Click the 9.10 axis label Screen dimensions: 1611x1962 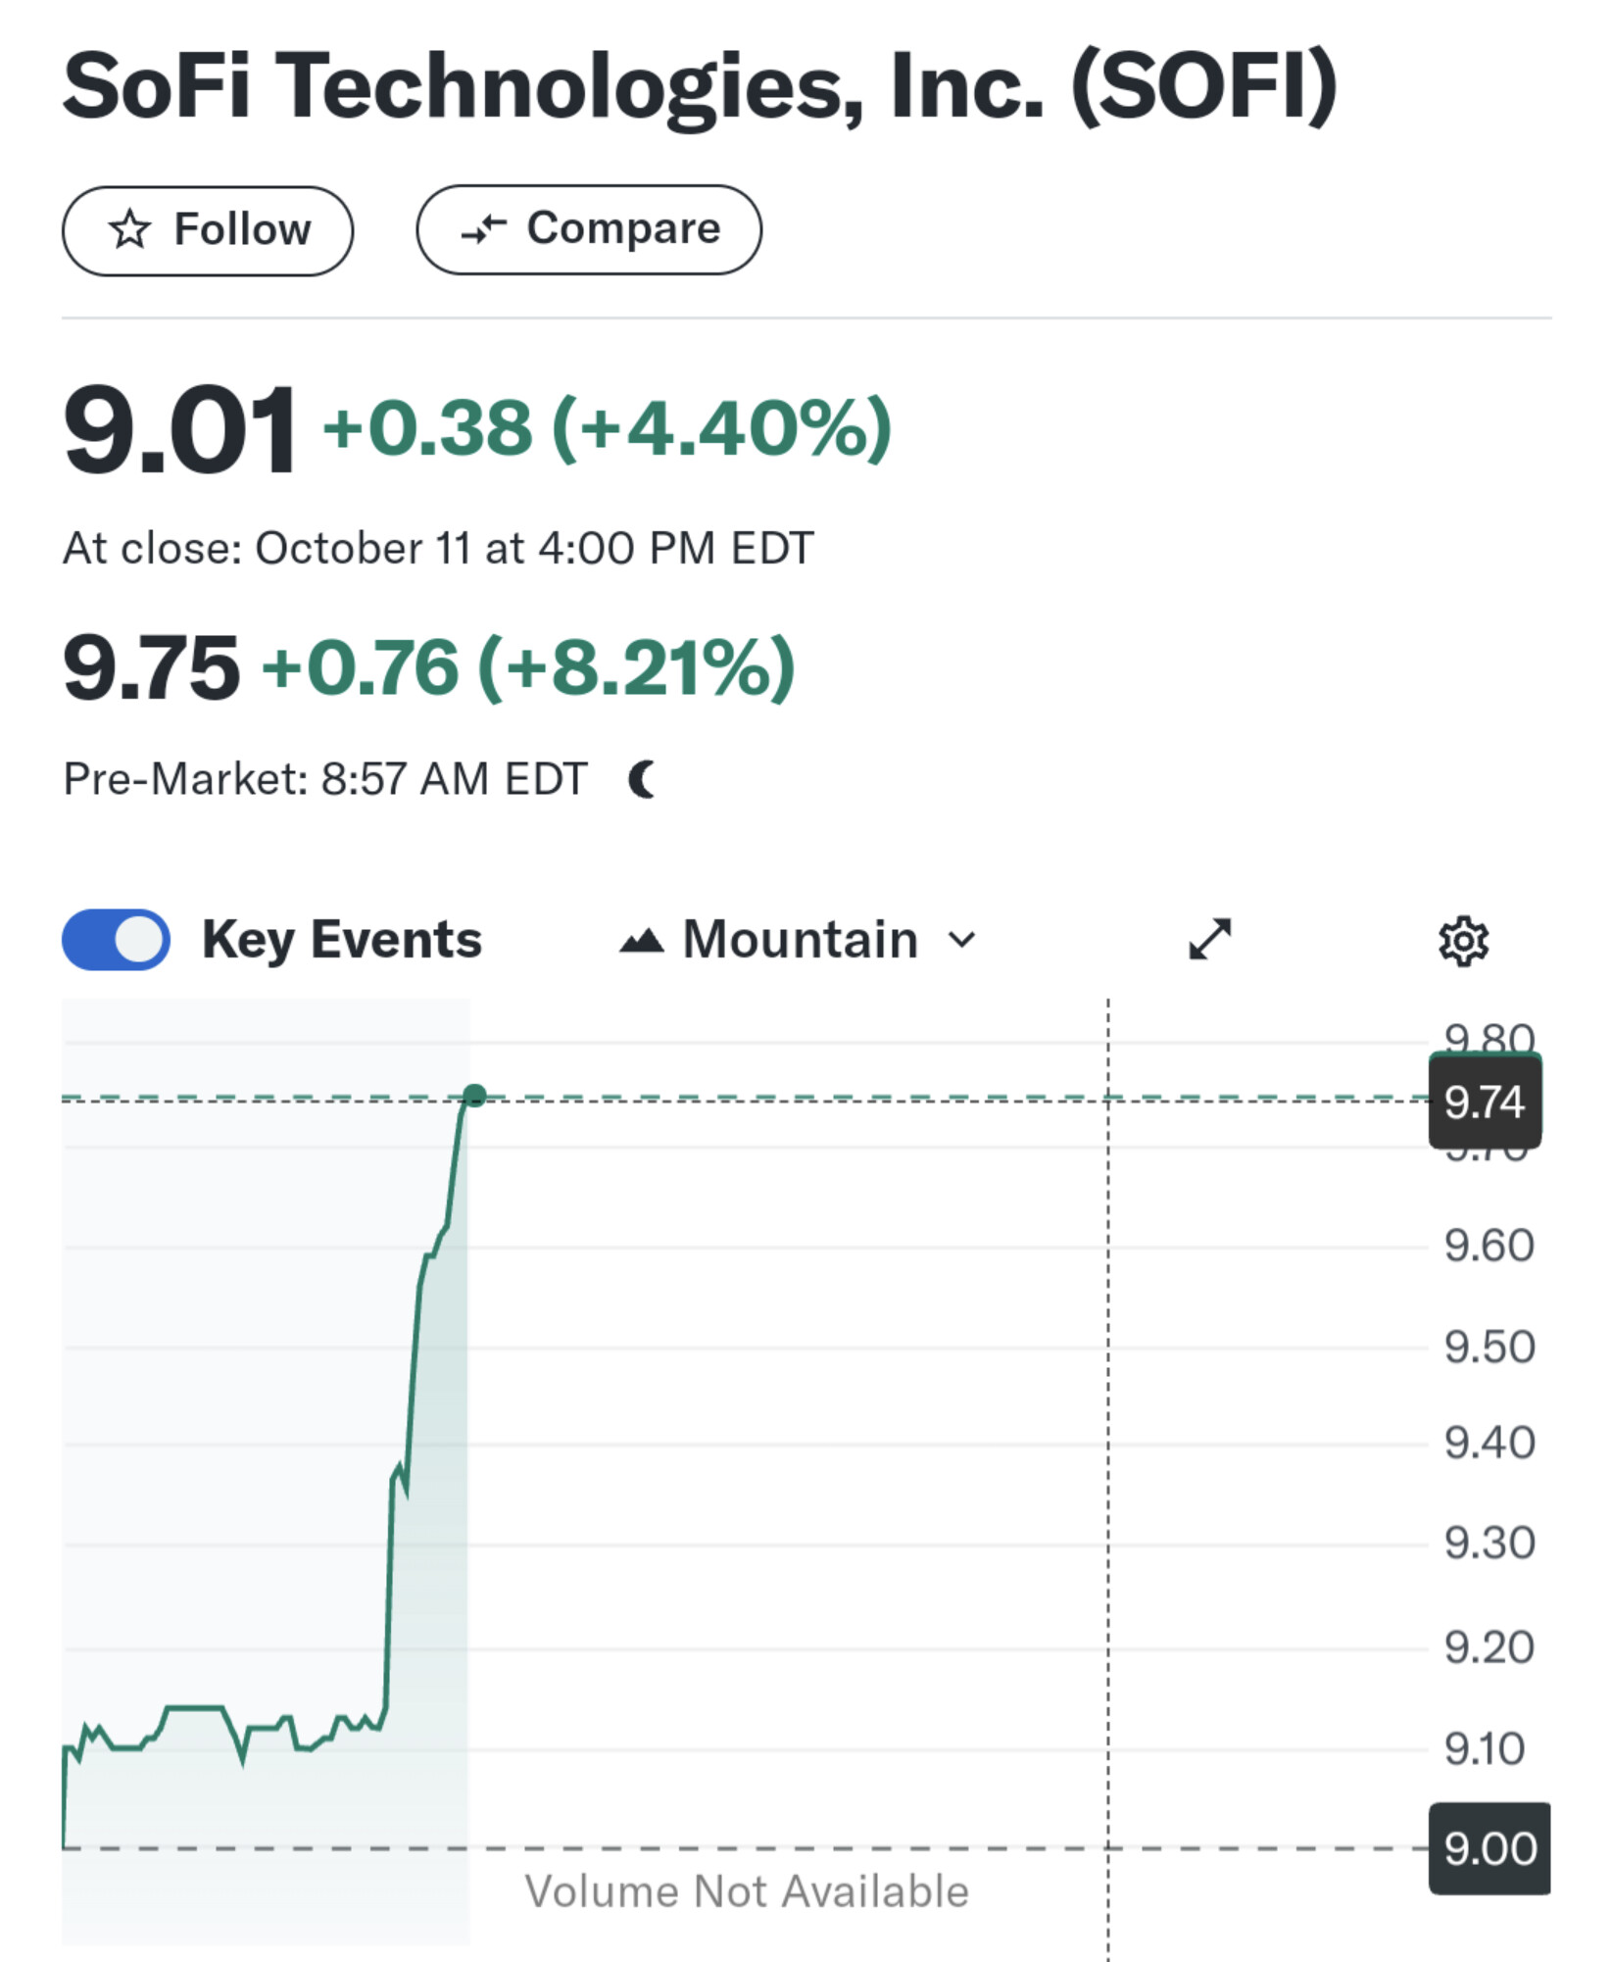click(1485, 1748)
